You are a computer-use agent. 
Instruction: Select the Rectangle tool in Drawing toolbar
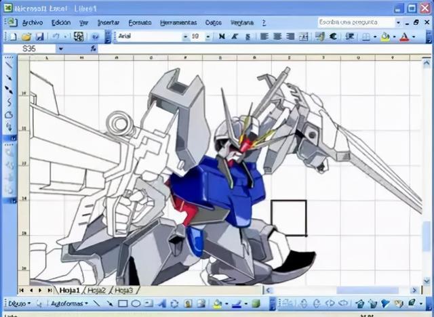coord(123,303)
